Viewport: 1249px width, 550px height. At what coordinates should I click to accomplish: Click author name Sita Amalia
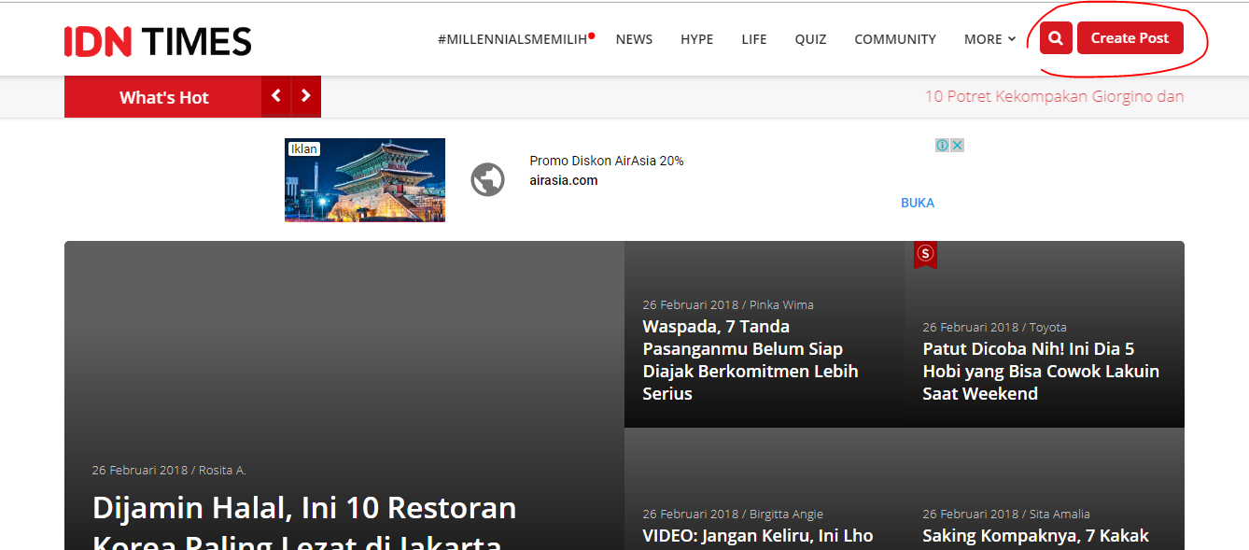1060,514
